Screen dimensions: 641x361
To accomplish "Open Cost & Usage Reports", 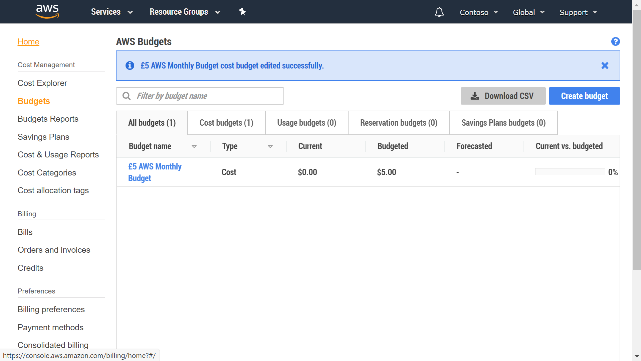I will click(58, 154).
